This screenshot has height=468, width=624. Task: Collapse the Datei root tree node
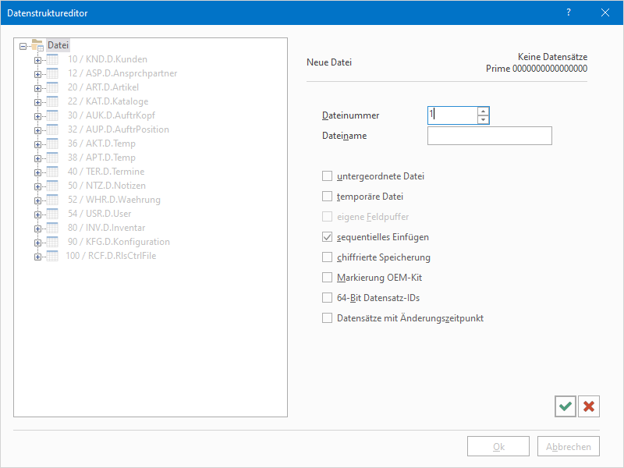coord(23,45)
